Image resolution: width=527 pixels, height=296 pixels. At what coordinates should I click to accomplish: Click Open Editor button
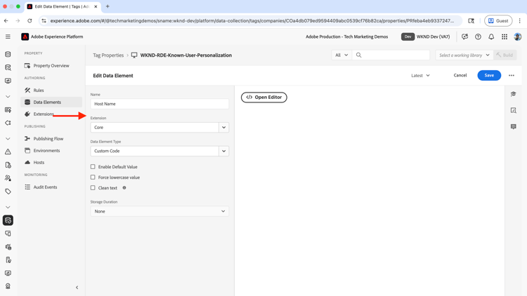click(263, 97)
